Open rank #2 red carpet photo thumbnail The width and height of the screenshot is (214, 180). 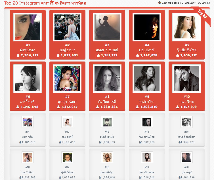pos(67,27)
